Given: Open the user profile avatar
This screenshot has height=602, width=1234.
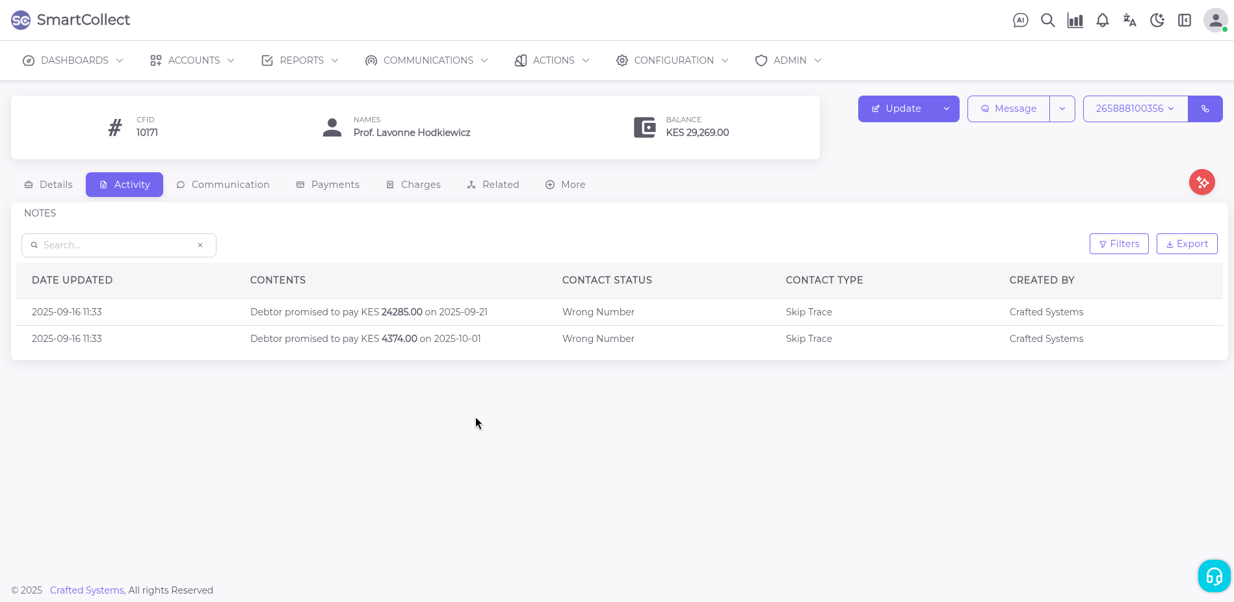Looking at the screenshot, I should coord(1214,20).
